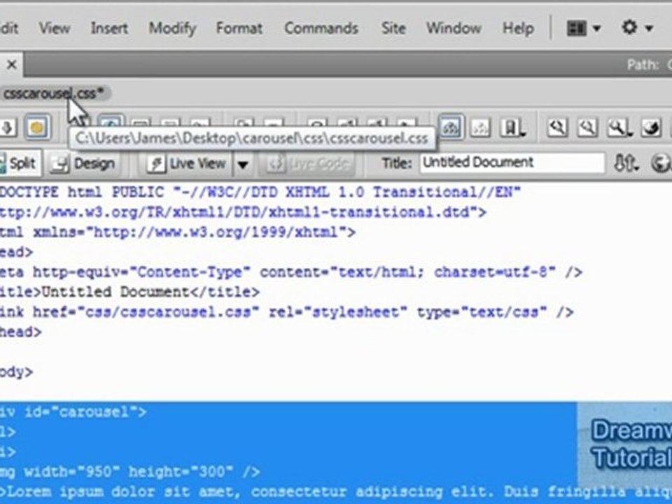Image resolution: width=672 pixels, height=504 pixels.
Task: Open the File Management up-down arrows icon
Action: click(626, 163)
